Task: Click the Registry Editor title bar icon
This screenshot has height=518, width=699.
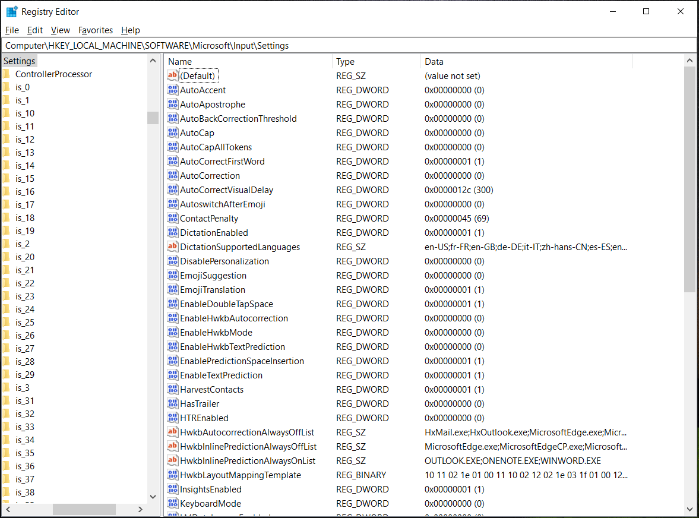Action: [x=12, y=12]
